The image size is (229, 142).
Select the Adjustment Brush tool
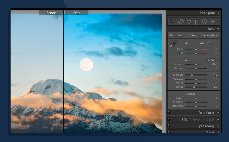pos(214,22)
